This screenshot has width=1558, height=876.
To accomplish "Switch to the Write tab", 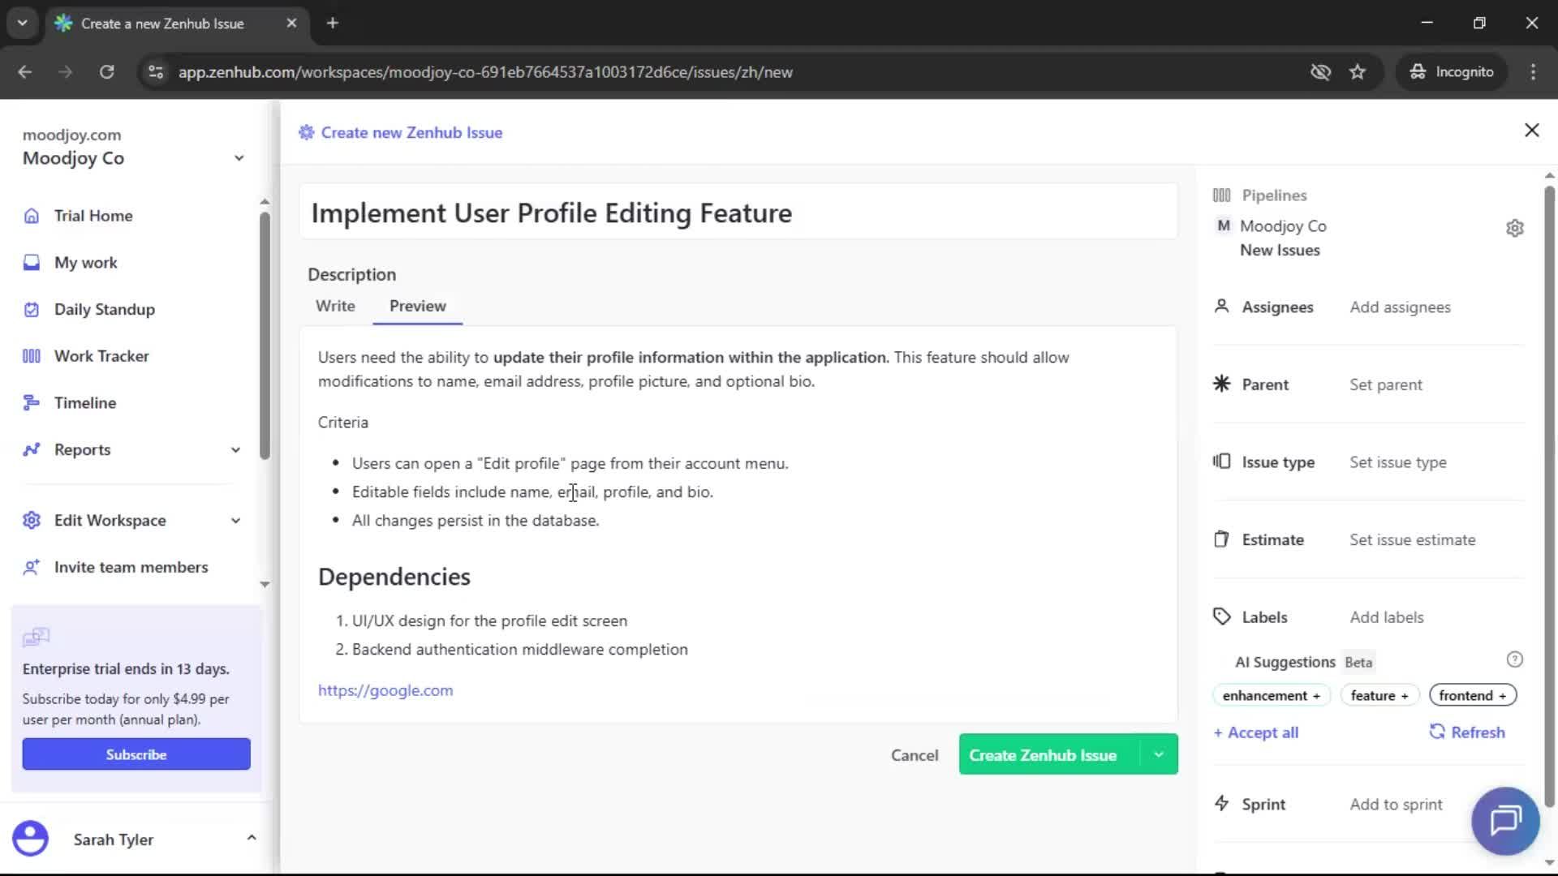I will [335, 306].
